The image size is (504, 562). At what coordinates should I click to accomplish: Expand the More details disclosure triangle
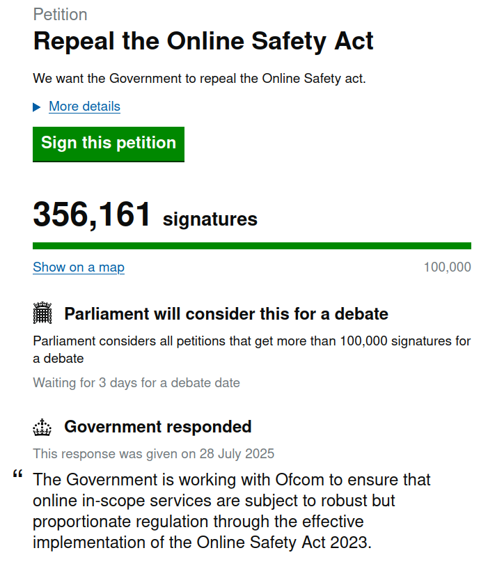pos(36,107)
